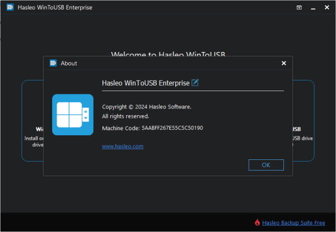Image resolution: width=336 pixels, height=232 pixels.
Task: Click the Hasleo WinToUSB Enterprise heading in About
Action: tap(146, 83)
